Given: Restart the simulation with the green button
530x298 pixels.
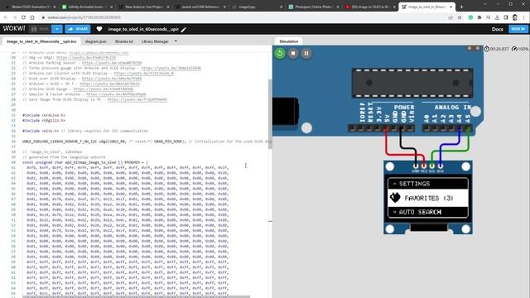Looking at the screenshot, I should coord(280,53).
